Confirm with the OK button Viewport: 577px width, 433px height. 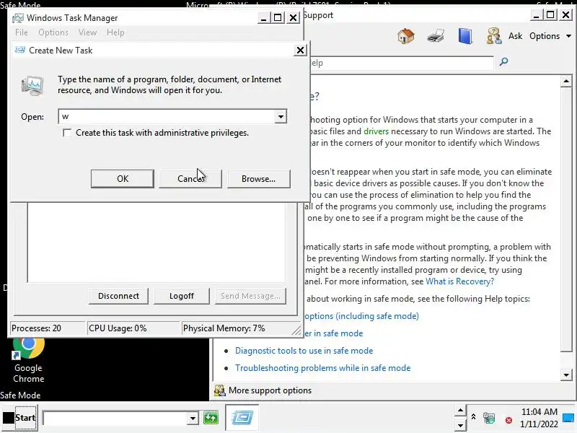click(123, 179)
